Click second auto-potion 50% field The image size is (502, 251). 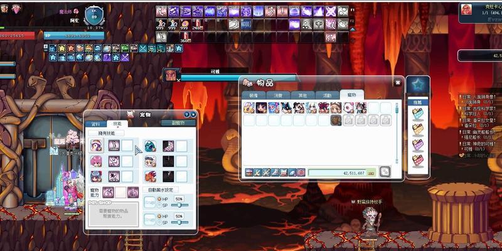click(179, 216)
